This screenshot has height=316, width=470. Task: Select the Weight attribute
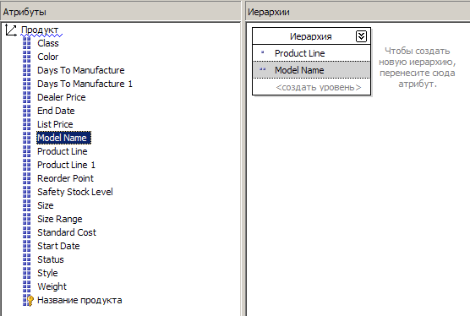click(x=52, y=286)
